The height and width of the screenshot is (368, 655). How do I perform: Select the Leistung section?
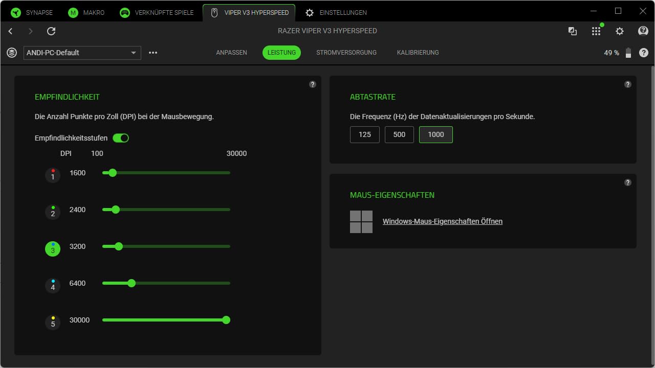click(281, 53)
